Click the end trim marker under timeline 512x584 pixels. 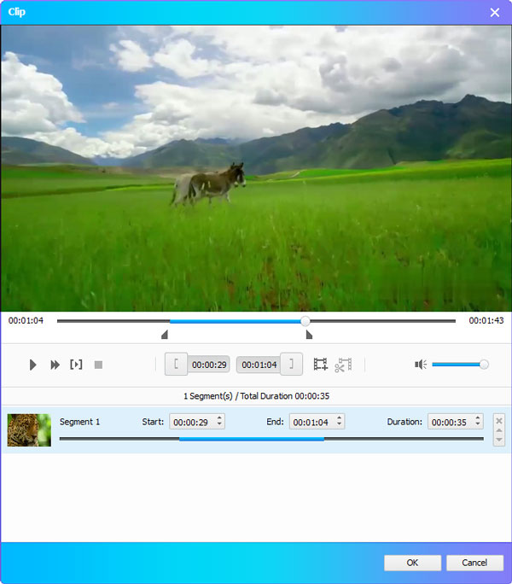(309, 335)
